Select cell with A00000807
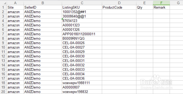 (x=82, y=87)
